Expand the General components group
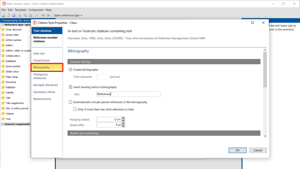Screen dimensions: 300x169 (3, 124)
